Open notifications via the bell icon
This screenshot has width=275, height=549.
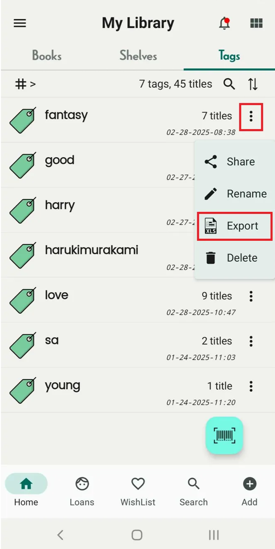click(224, 23)
